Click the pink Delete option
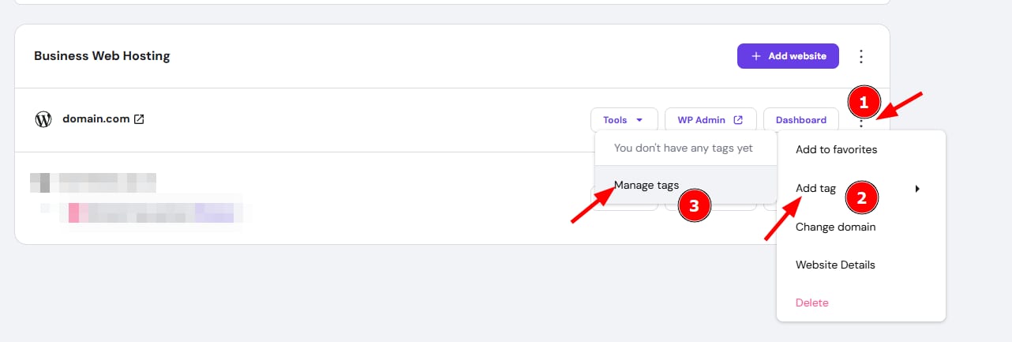The width and height of the screenshot is (1012, 342). (x=812, y=303)
